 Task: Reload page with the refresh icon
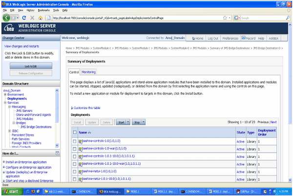click(x=24, y=18)
